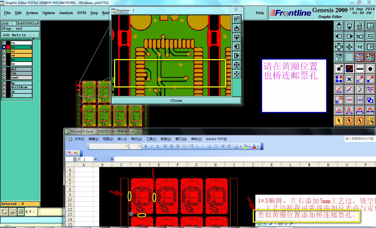
Task: Toggle the 'drilldraw' layer checkbox
Action: click(4, 87)
